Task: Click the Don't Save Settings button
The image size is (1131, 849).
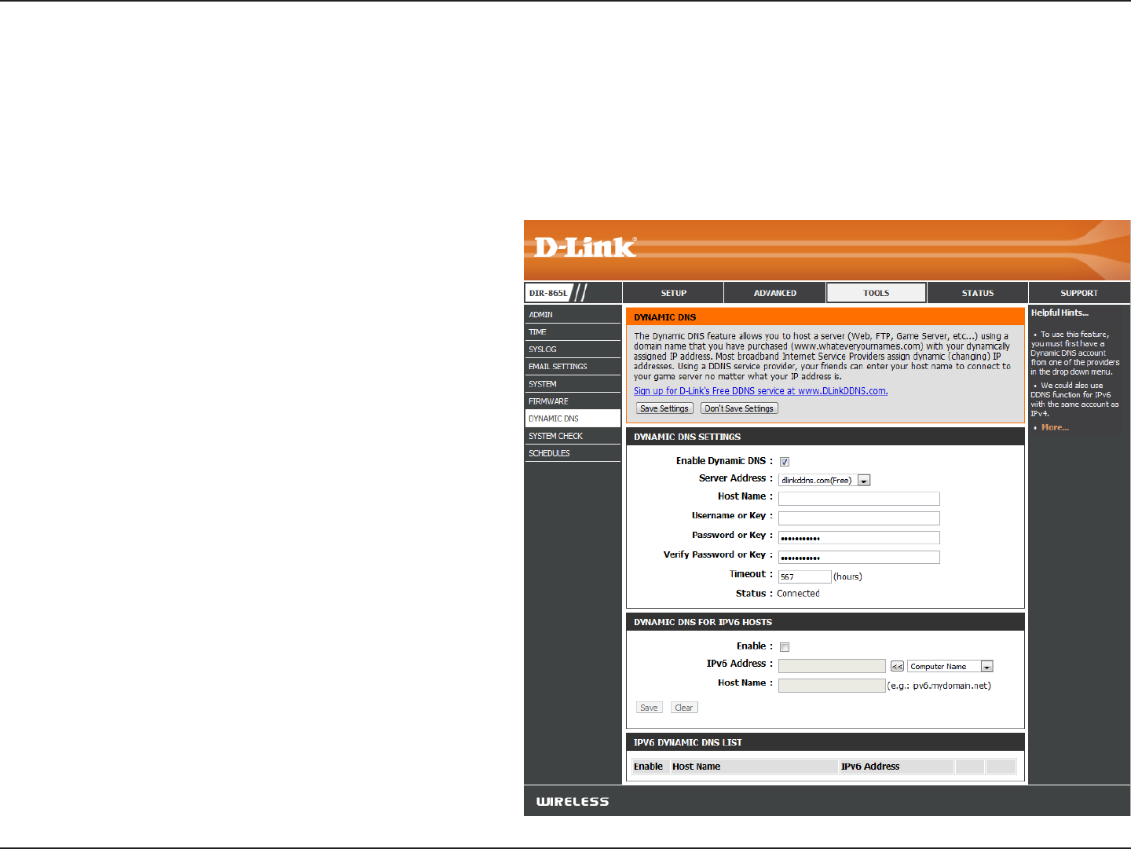Action: [x=739, y=408]
